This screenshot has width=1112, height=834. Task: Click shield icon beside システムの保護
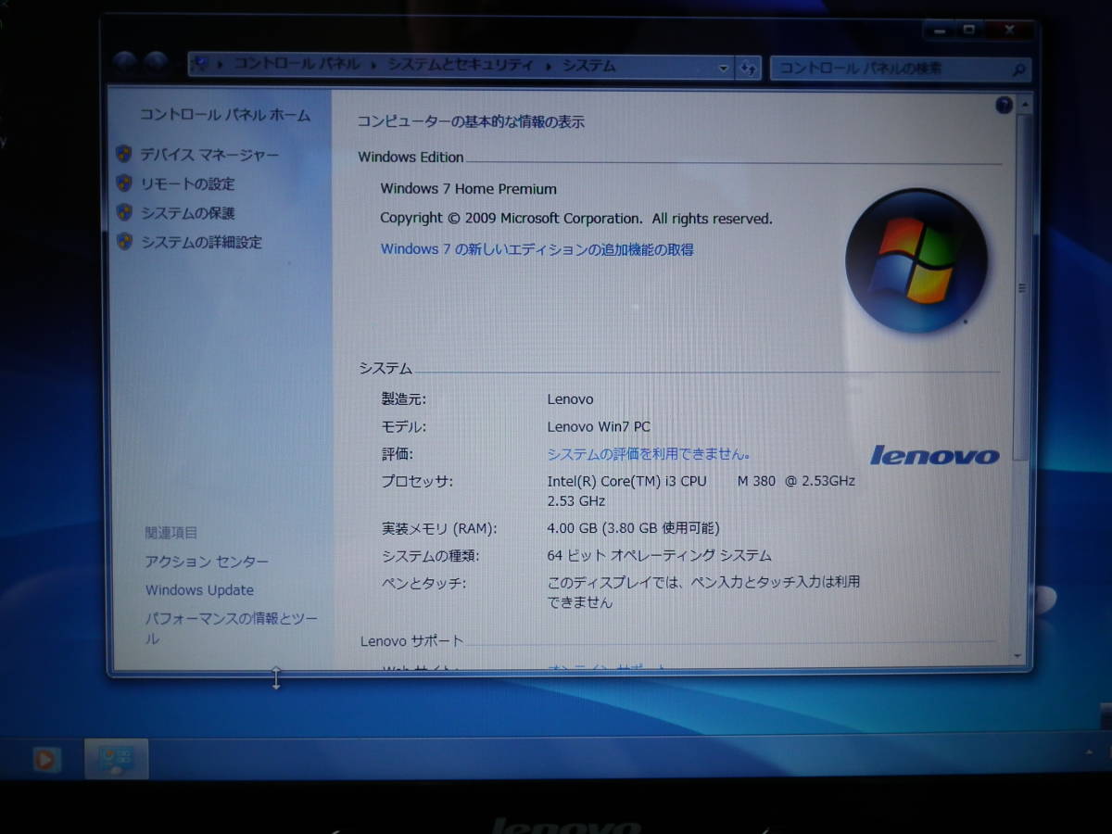[124, 212]
